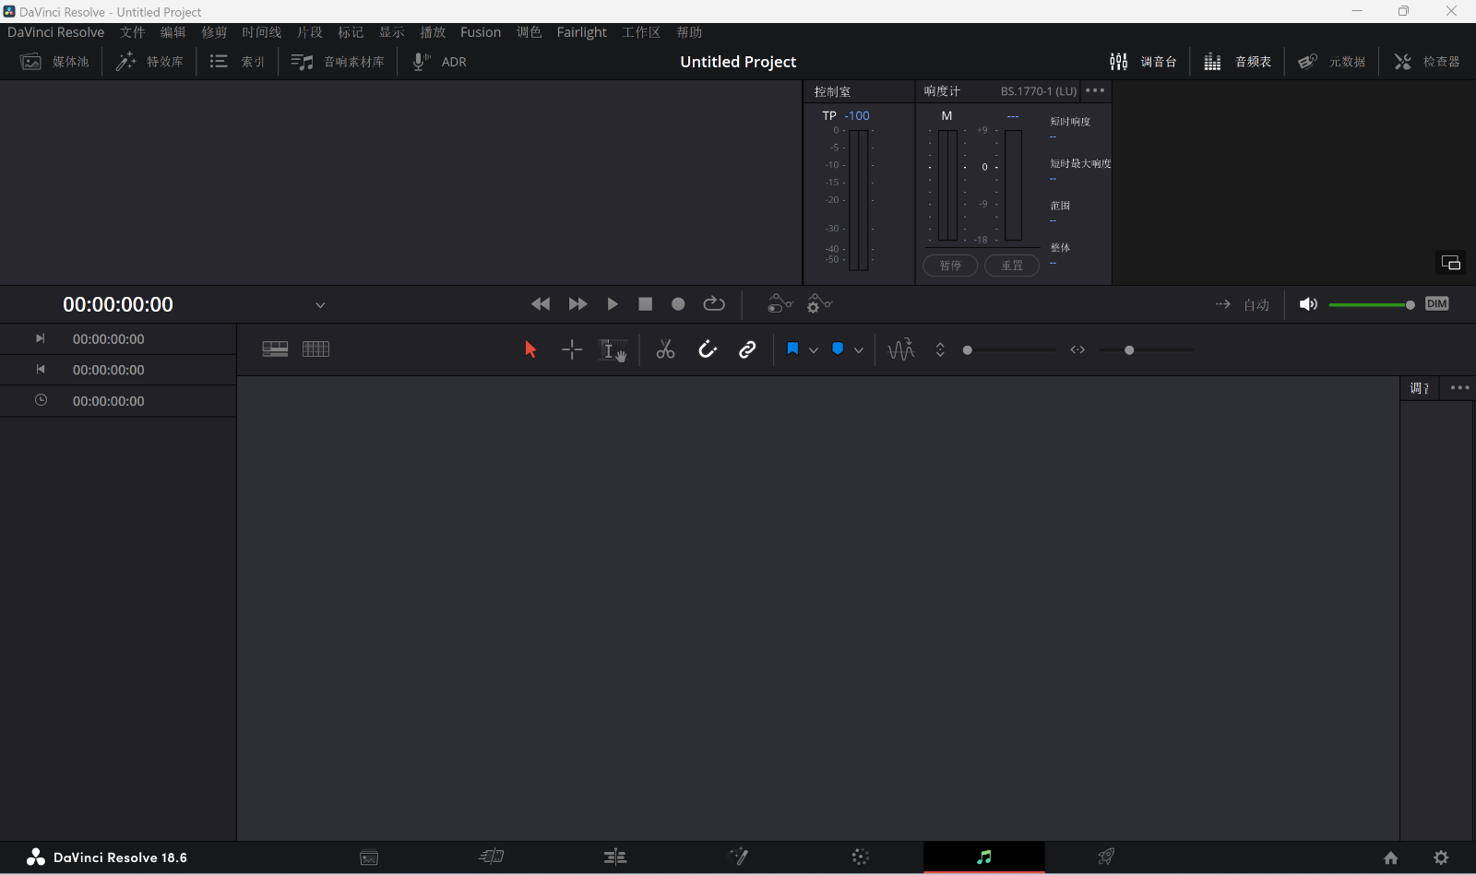Click the range in timecode field

(x=109, y=339)
